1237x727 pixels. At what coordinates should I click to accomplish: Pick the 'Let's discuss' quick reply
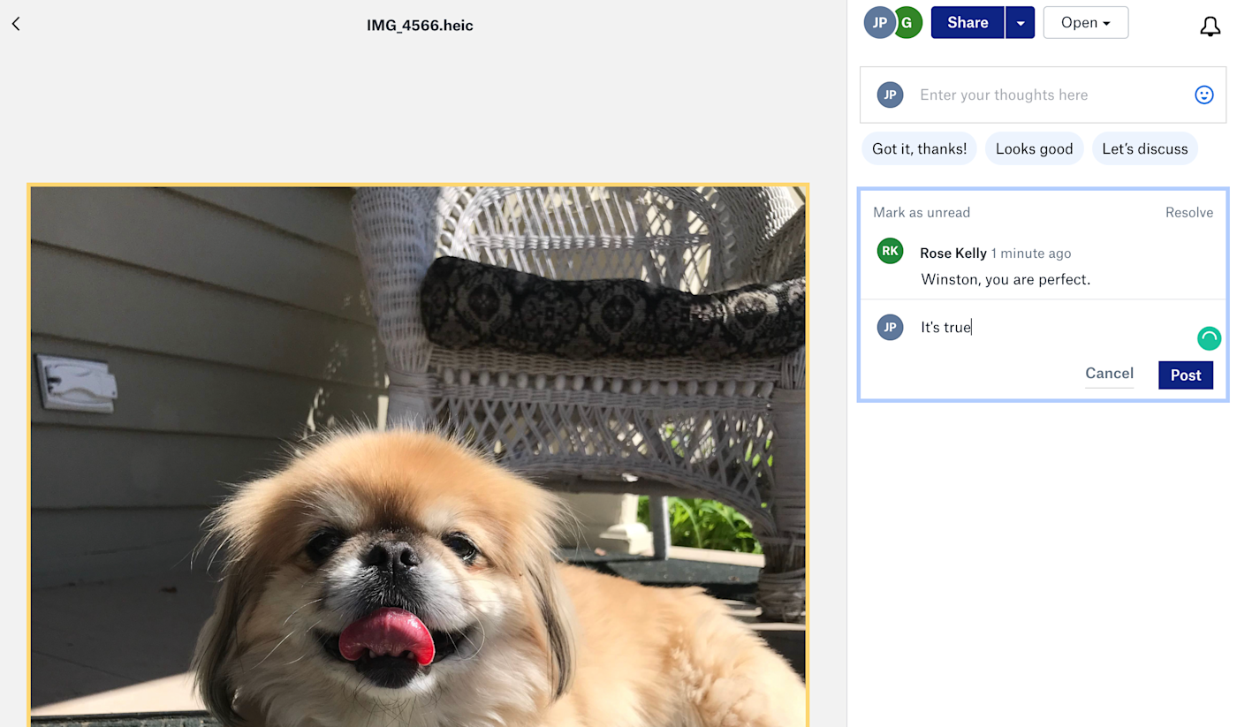pyautogui.click(x=1144, y=148)
